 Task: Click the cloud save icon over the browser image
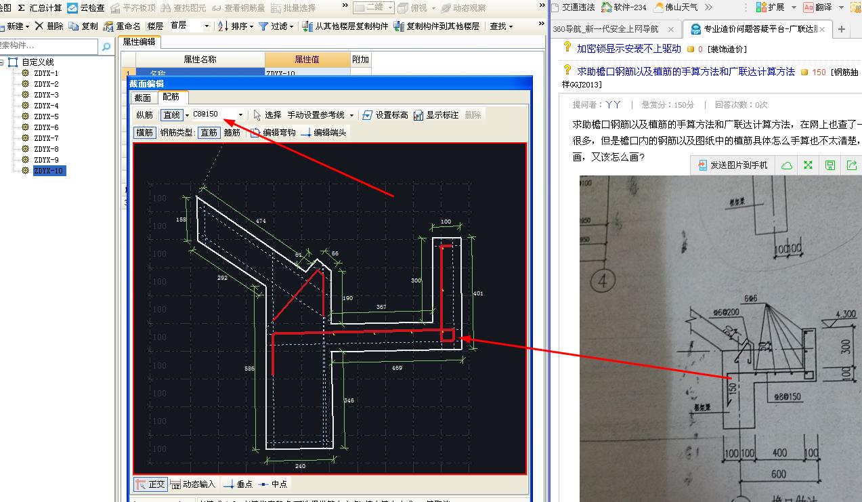coord(787,165)
